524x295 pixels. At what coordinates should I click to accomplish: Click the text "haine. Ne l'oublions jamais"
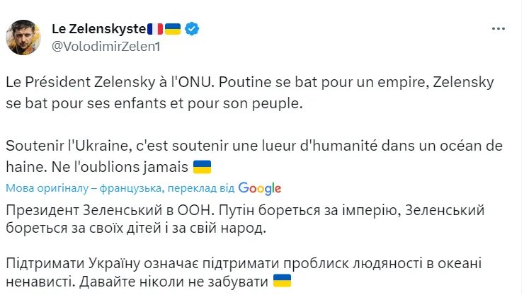98,167
